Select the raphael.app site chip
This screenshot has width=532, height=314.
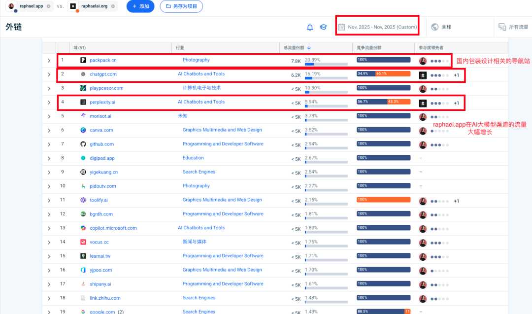coord(30,6)
